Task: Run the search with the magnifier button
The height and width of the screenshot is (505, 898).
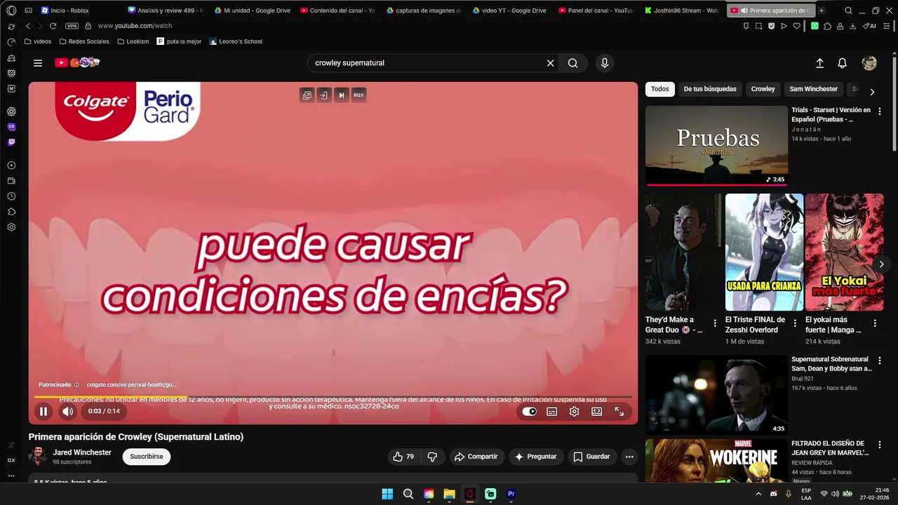Action: [x=573, y=63]
